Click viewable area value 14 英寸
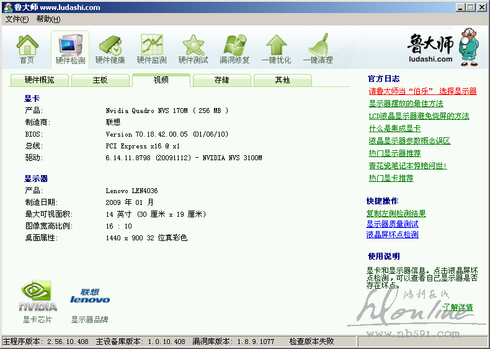Screen dimensions: 490x349 pyautogui.click(x=118, y=214)
